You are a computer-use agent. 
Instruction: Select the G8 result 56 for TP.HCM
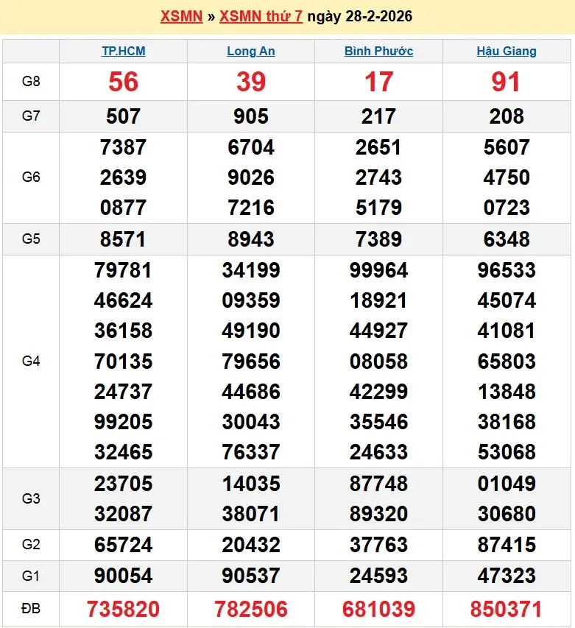point(123,82)
